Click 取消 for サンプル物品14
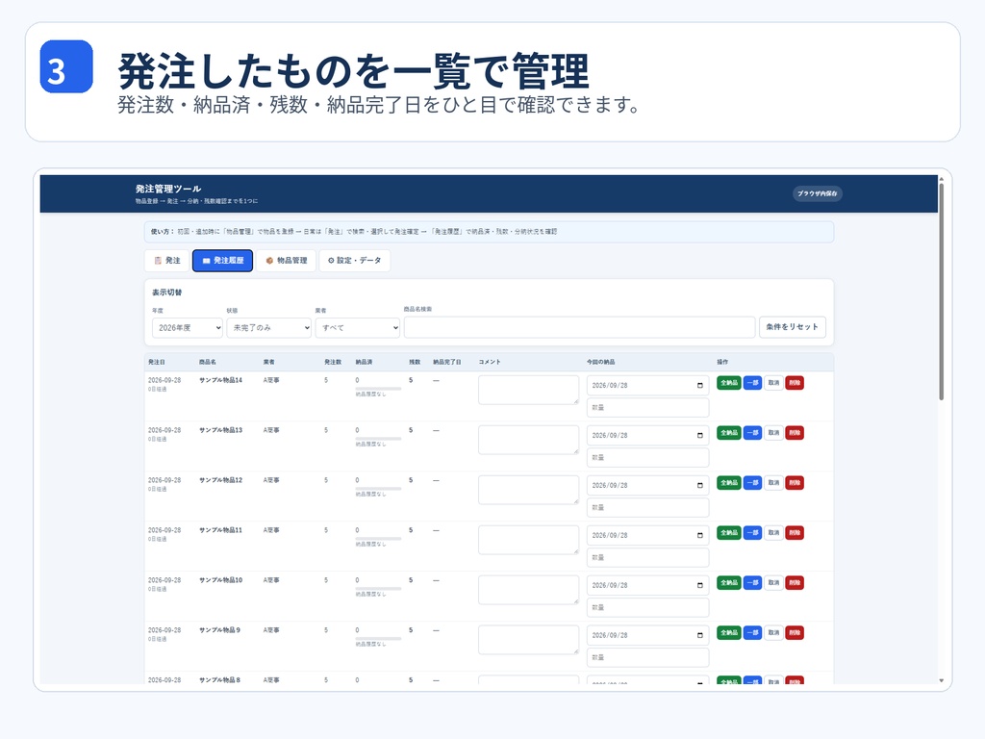The height and width of the screenshot is (739, 985). (x=773, y=383)
